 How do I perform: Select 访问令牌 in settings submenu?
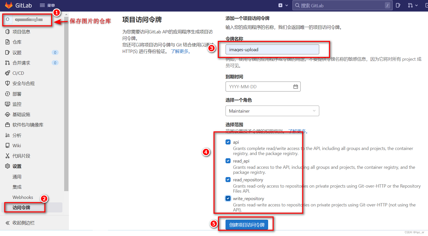(21, 208)
